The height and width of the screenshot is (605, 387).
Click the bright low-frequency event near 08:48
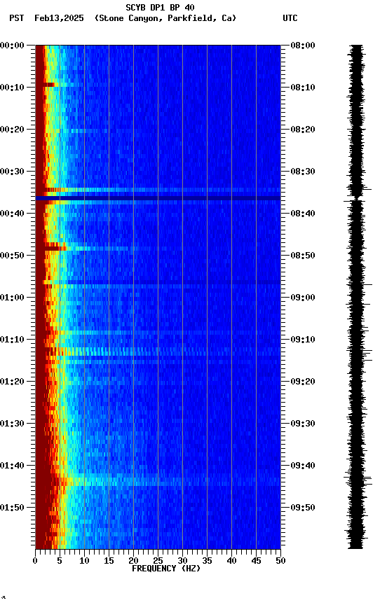54,249
